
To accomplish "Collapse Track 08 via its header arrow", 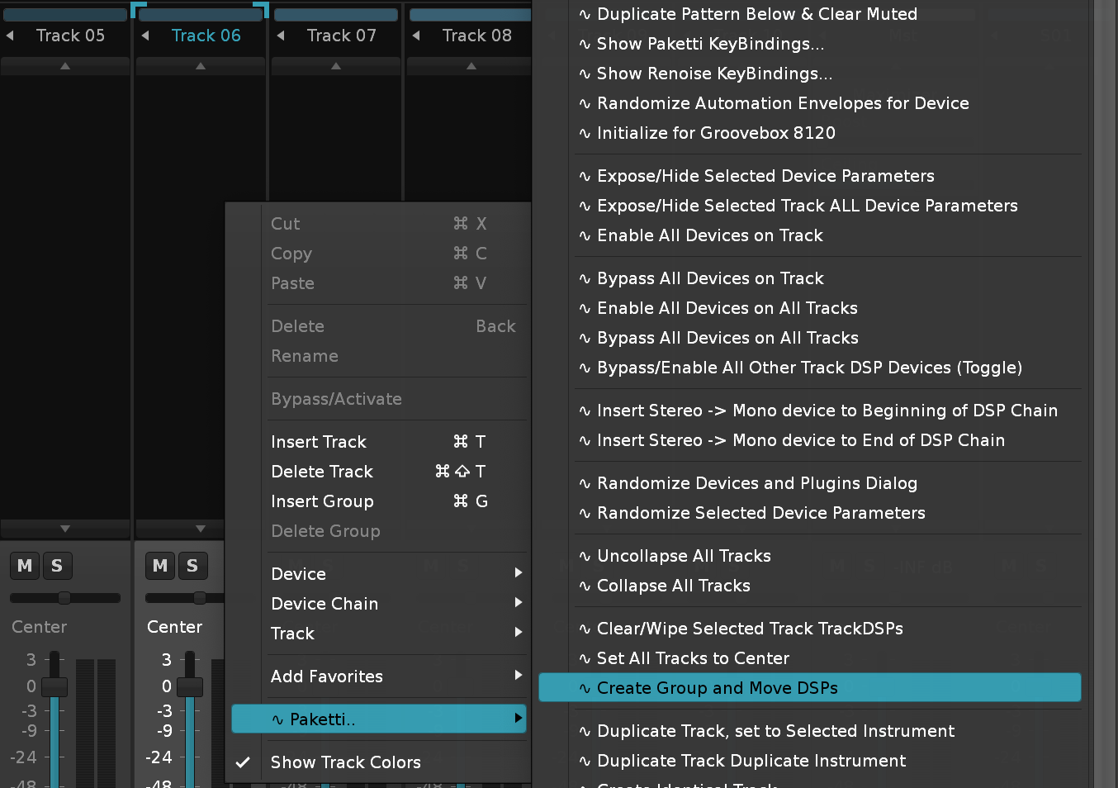I will [x=416, y=36].
